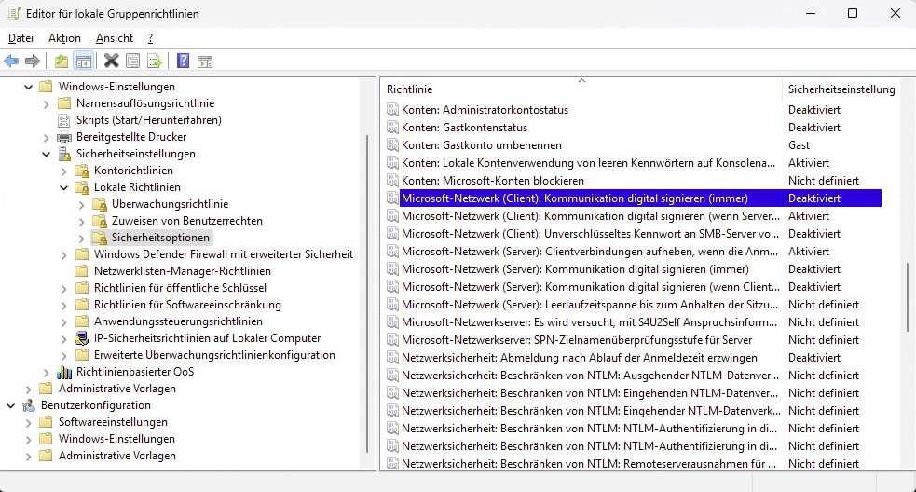Expand Erweiterte Überwachungsrichtlinienkonfiguration node
This screenshot has height=492, width=916.
coord(64,355)
